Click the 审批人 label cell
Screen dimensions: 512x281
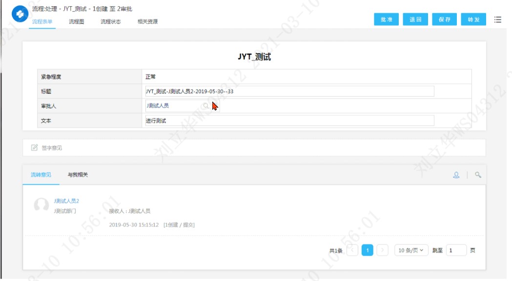[x=89, y=106]
